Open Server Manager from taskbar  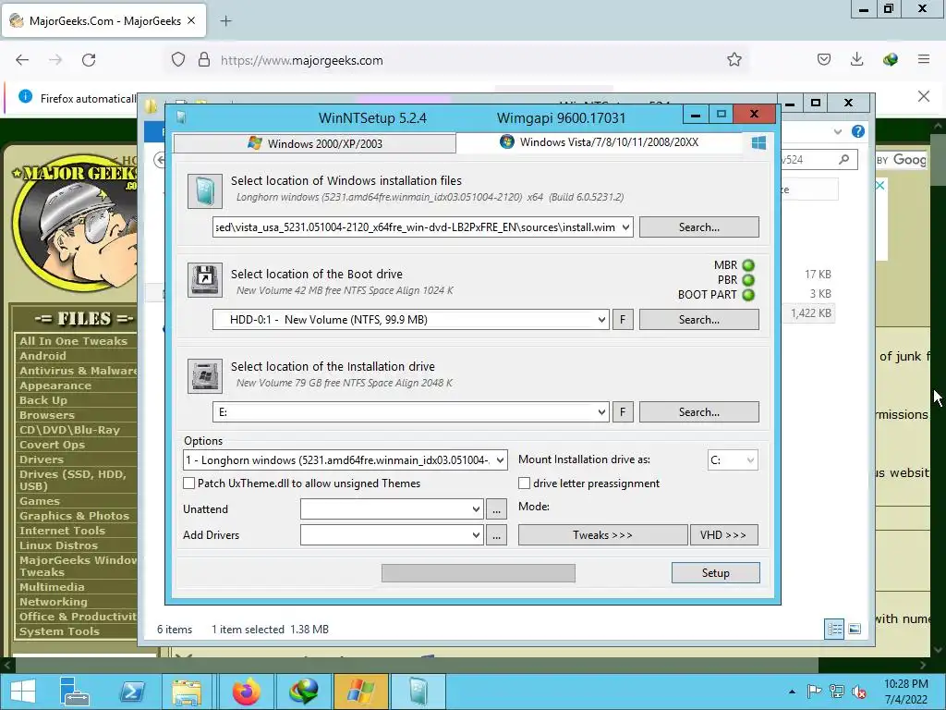click(x=74, y=691)
